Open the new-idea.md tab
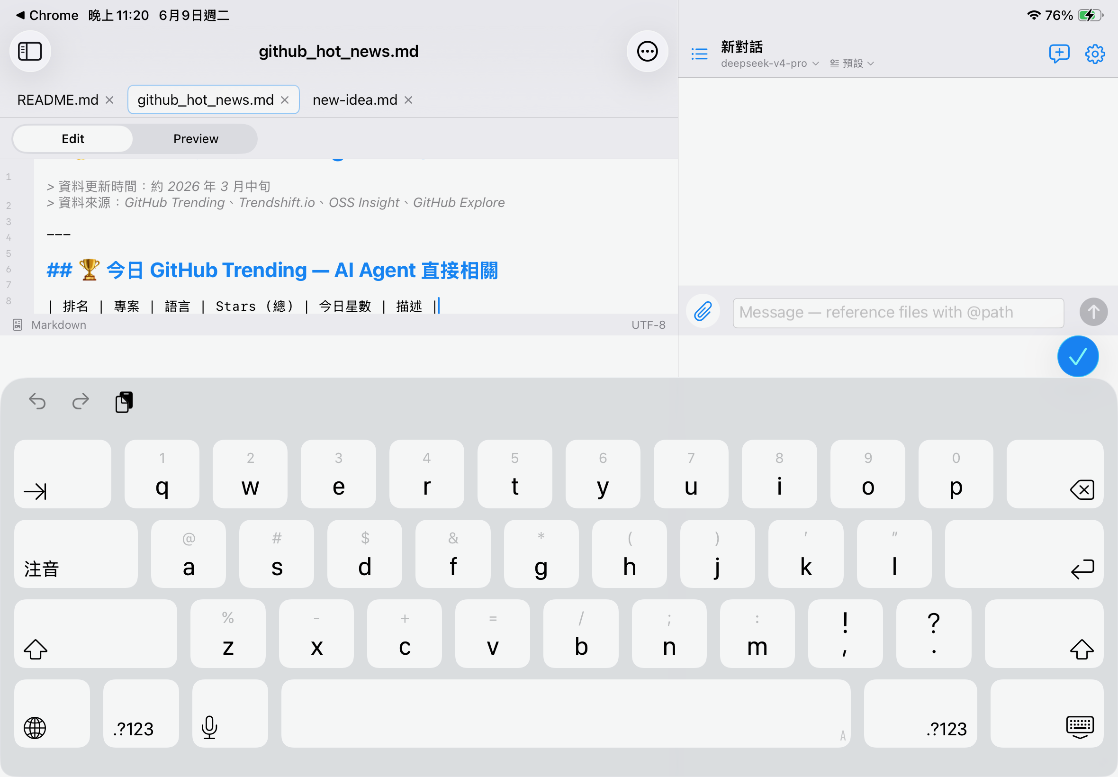This screenshot has height=777, width=1118. (x=355, y=100)
